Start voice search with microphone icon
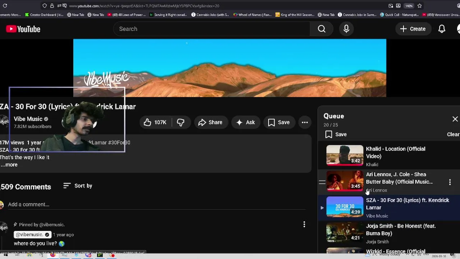Screen dimensions: 460x259 point(346,29)
